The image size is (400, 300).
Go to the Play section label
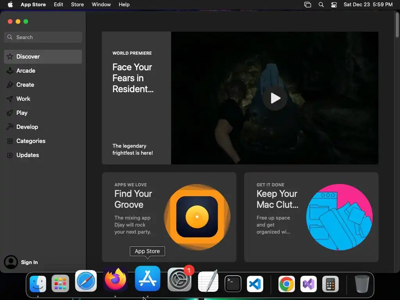coord(22,113)
